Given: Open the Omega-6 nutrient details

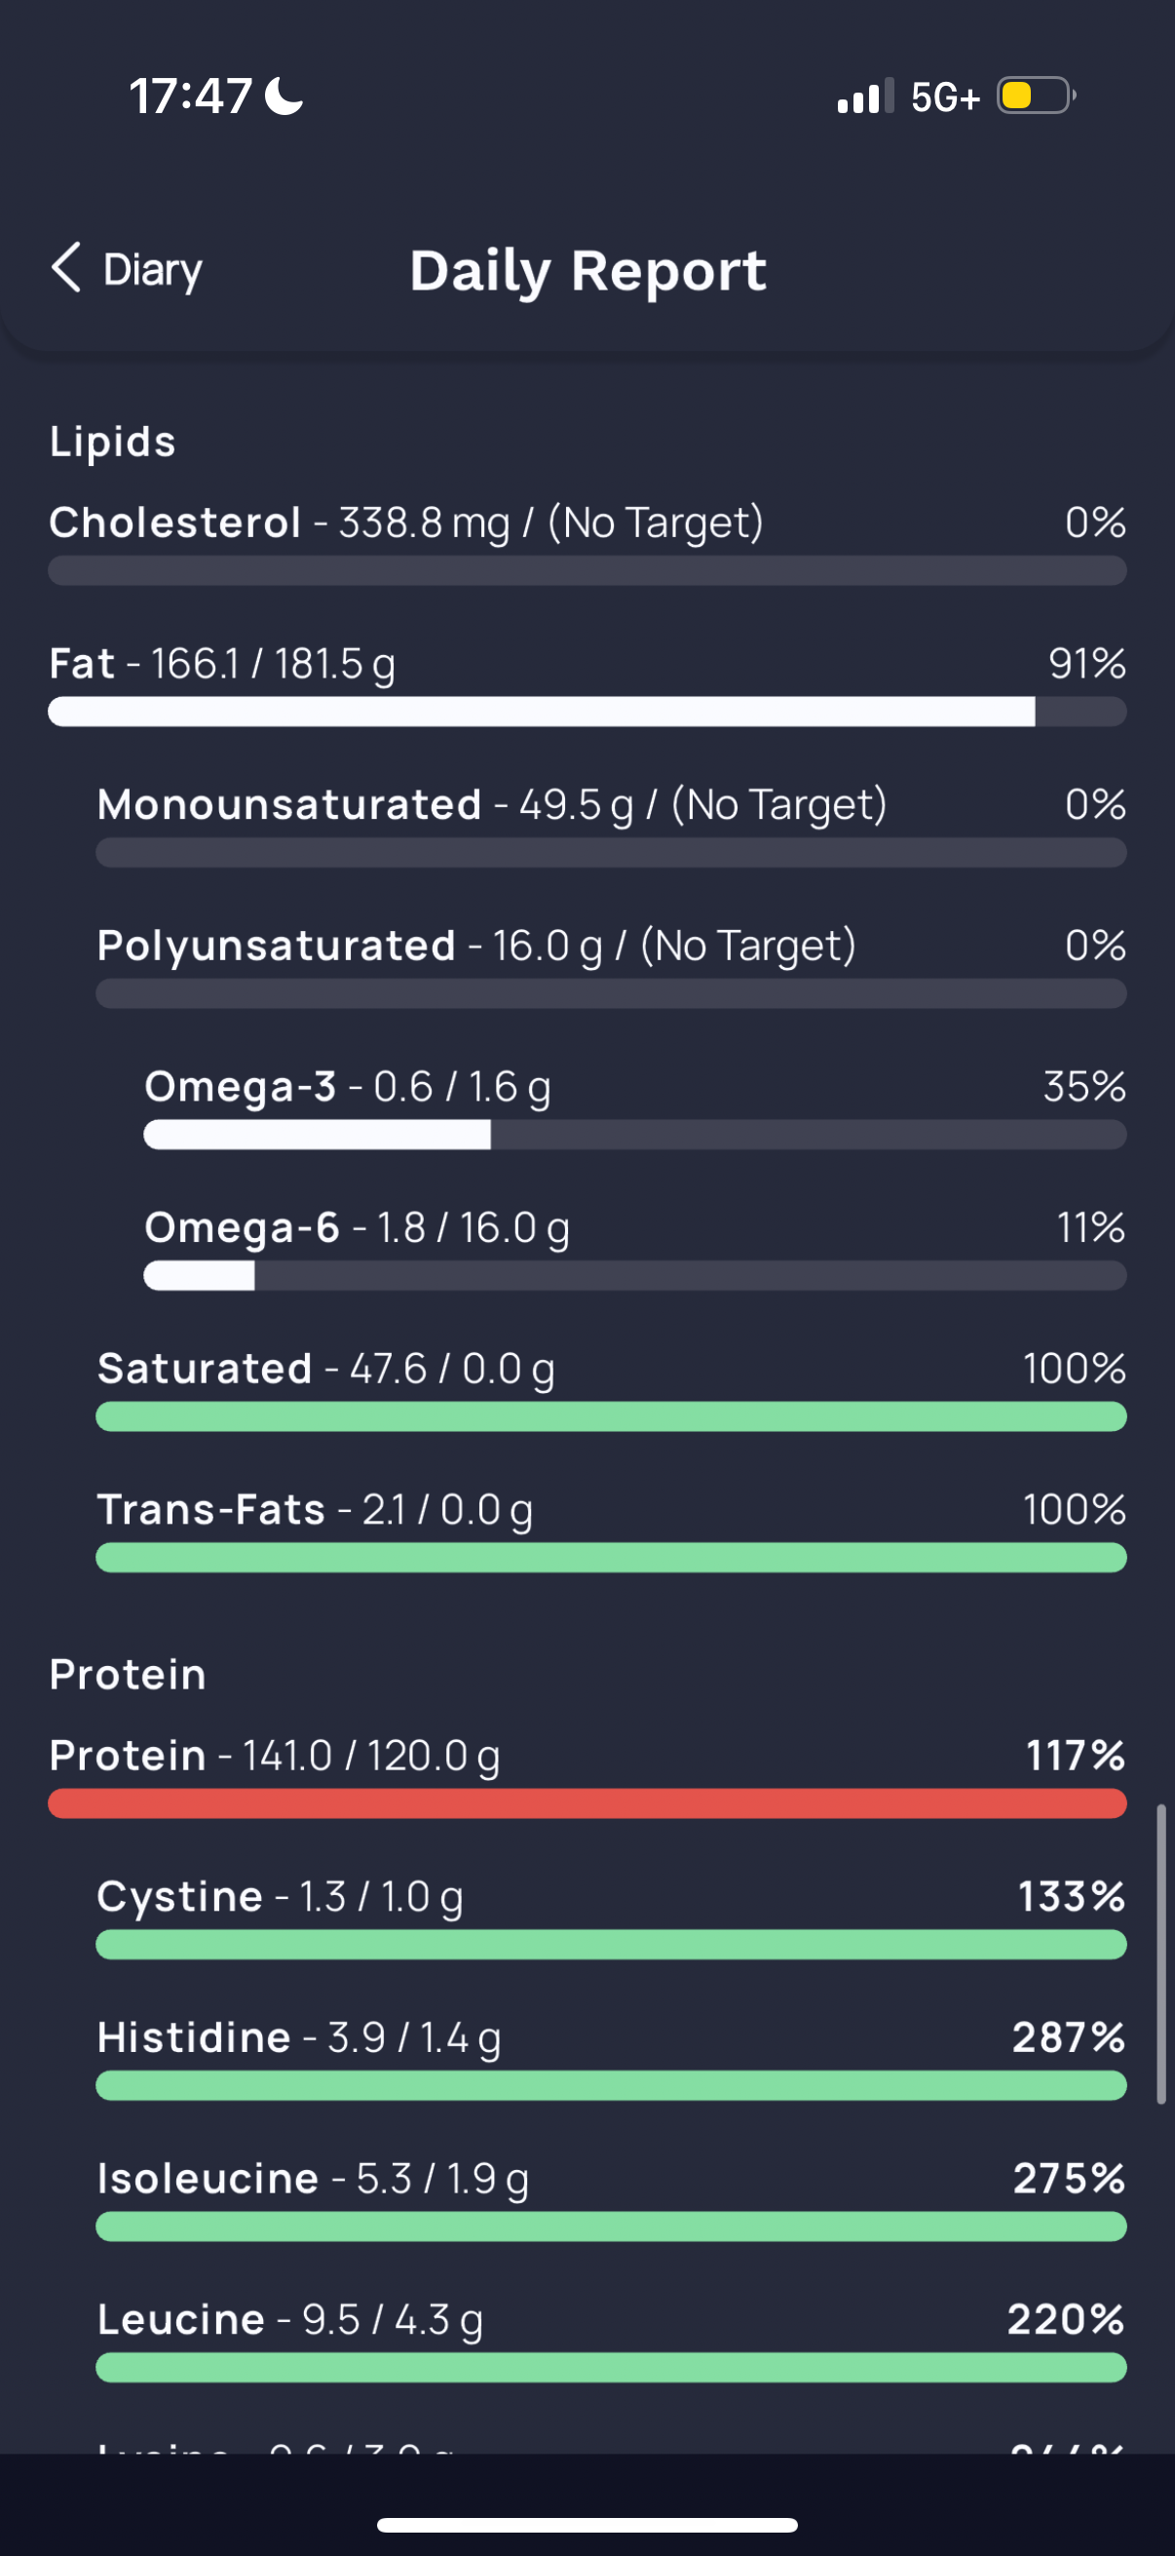Looking at the screenshot, I should click(634, 1247).
